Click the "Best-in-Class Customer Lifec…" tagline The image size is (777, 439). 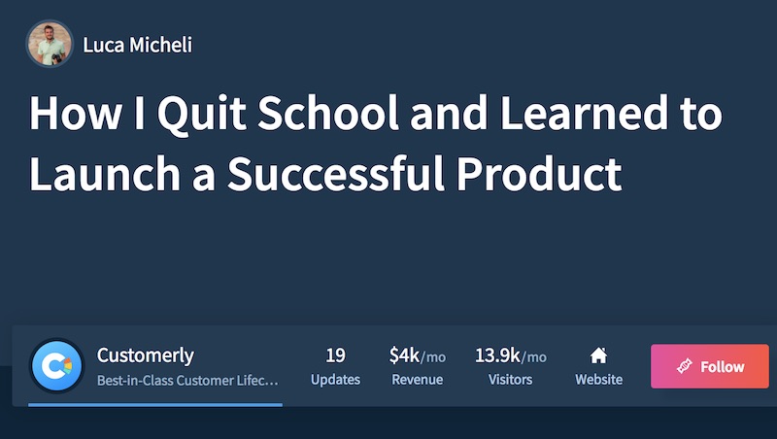pyautogui.click(x=187, y=381)
